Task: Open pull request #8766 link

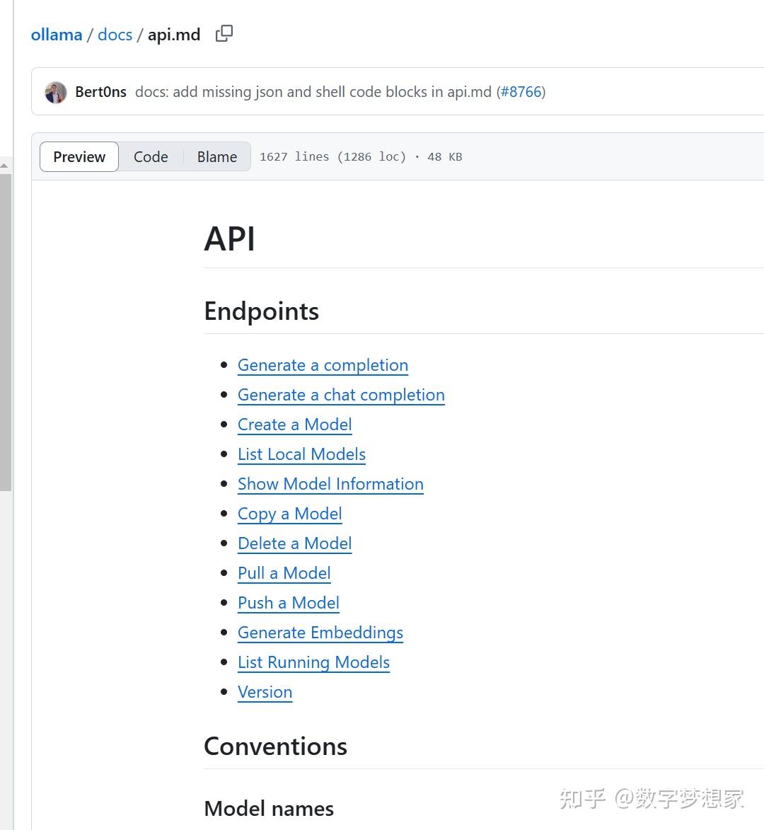Action: 521,92
